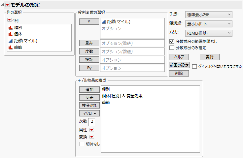Click the 検証 role button
243x158 pixels.
point(89,59)
